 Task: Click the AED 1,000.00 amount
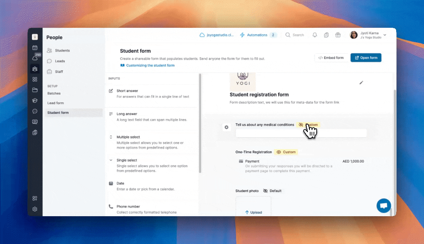click(x=353, y=161)
